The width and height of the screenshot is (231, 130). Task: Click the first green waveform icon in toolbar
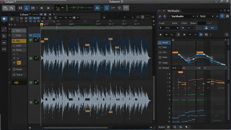point(74,8)
